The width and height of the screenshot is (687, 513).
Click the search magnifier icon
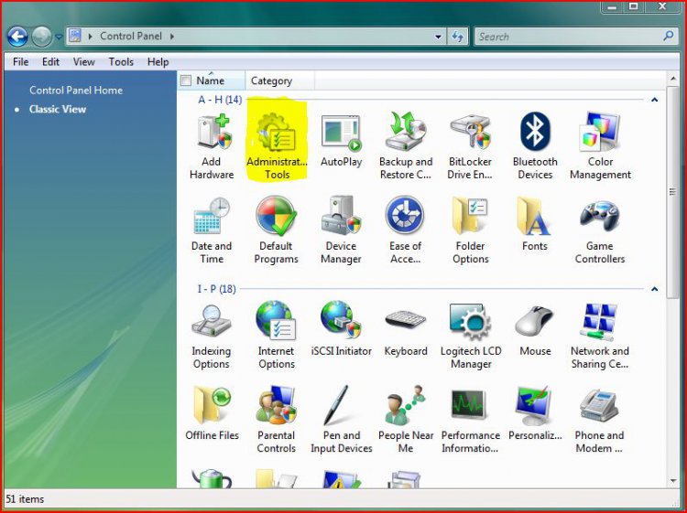click(669, 36)
